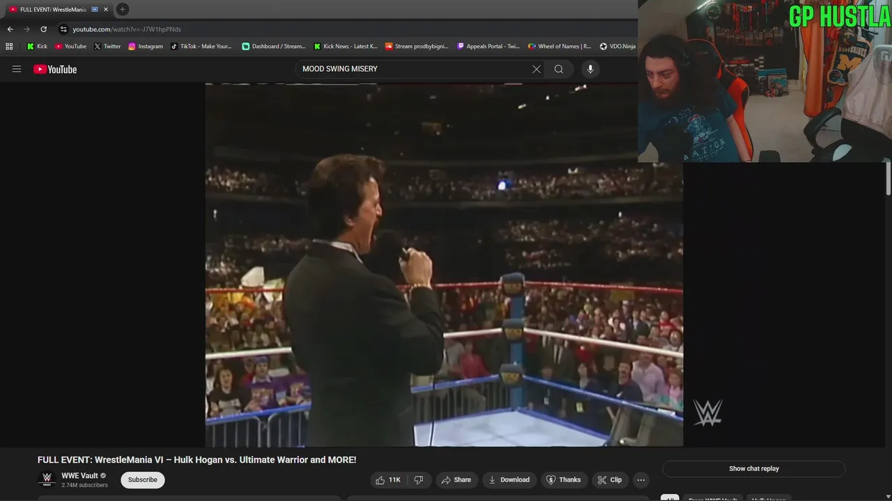Click the magnifier search button
The height and width of the screenshot is (501, 892).
click(x=558, y=69)
